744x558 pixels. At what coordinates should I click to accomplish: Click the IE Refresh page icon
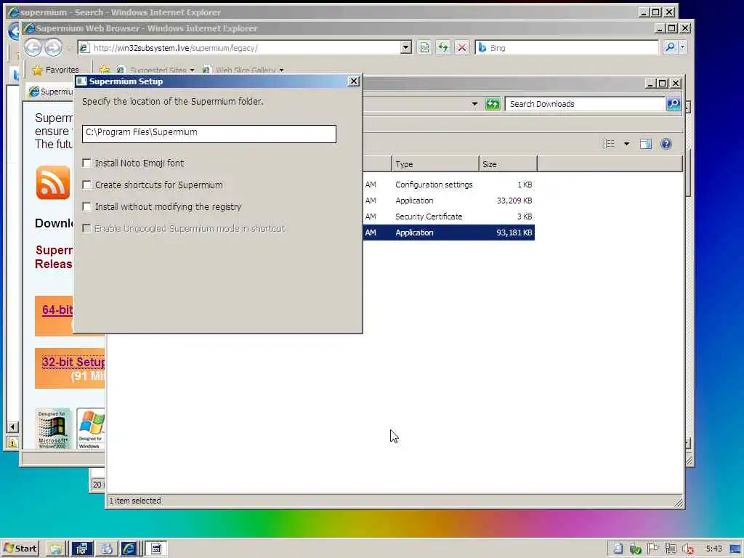click(x=443, y=47)
